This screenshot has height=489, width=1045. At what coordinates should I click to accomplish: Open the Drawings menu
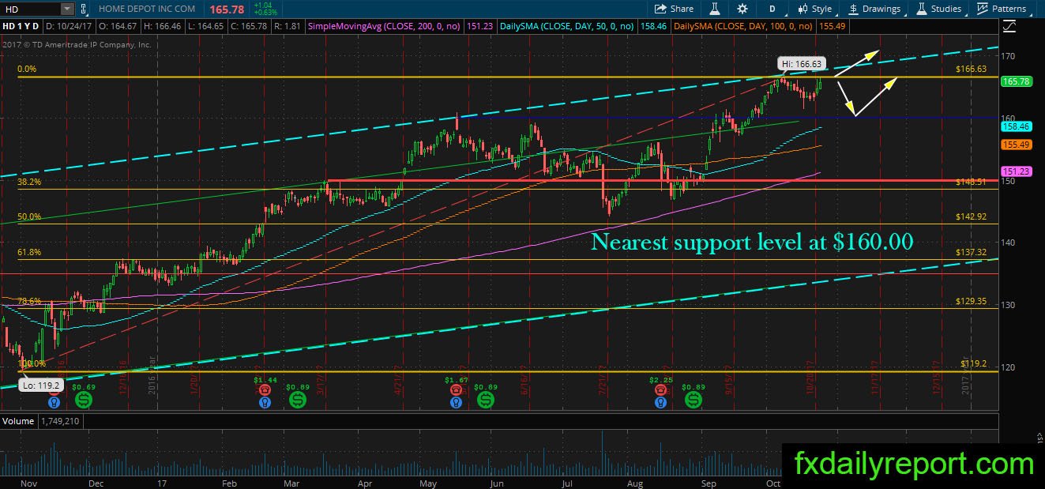coord(874,9)
